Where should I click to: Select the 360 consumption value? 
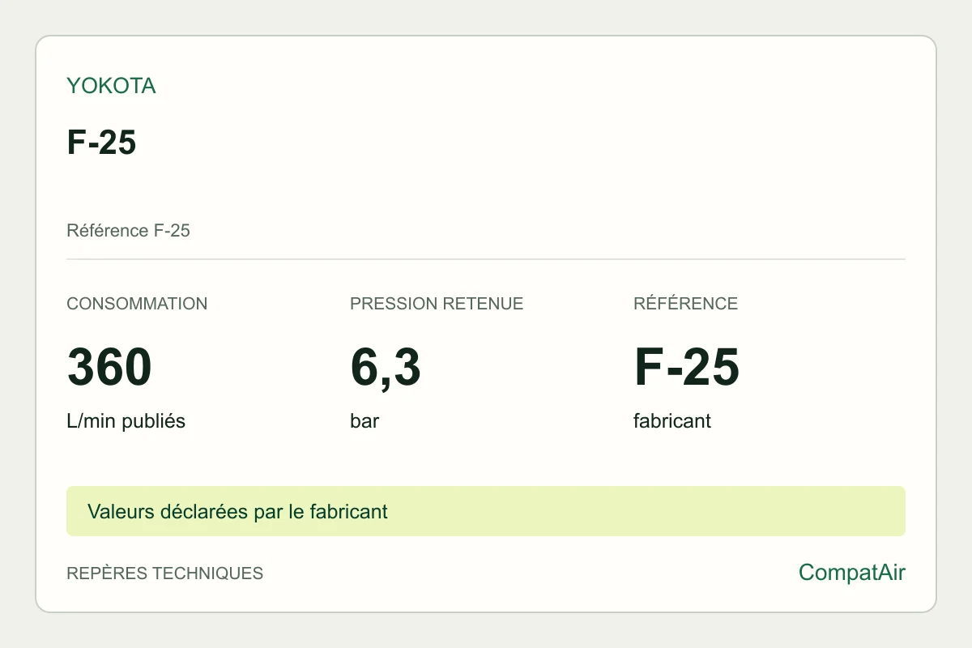[x=109, y=367]
